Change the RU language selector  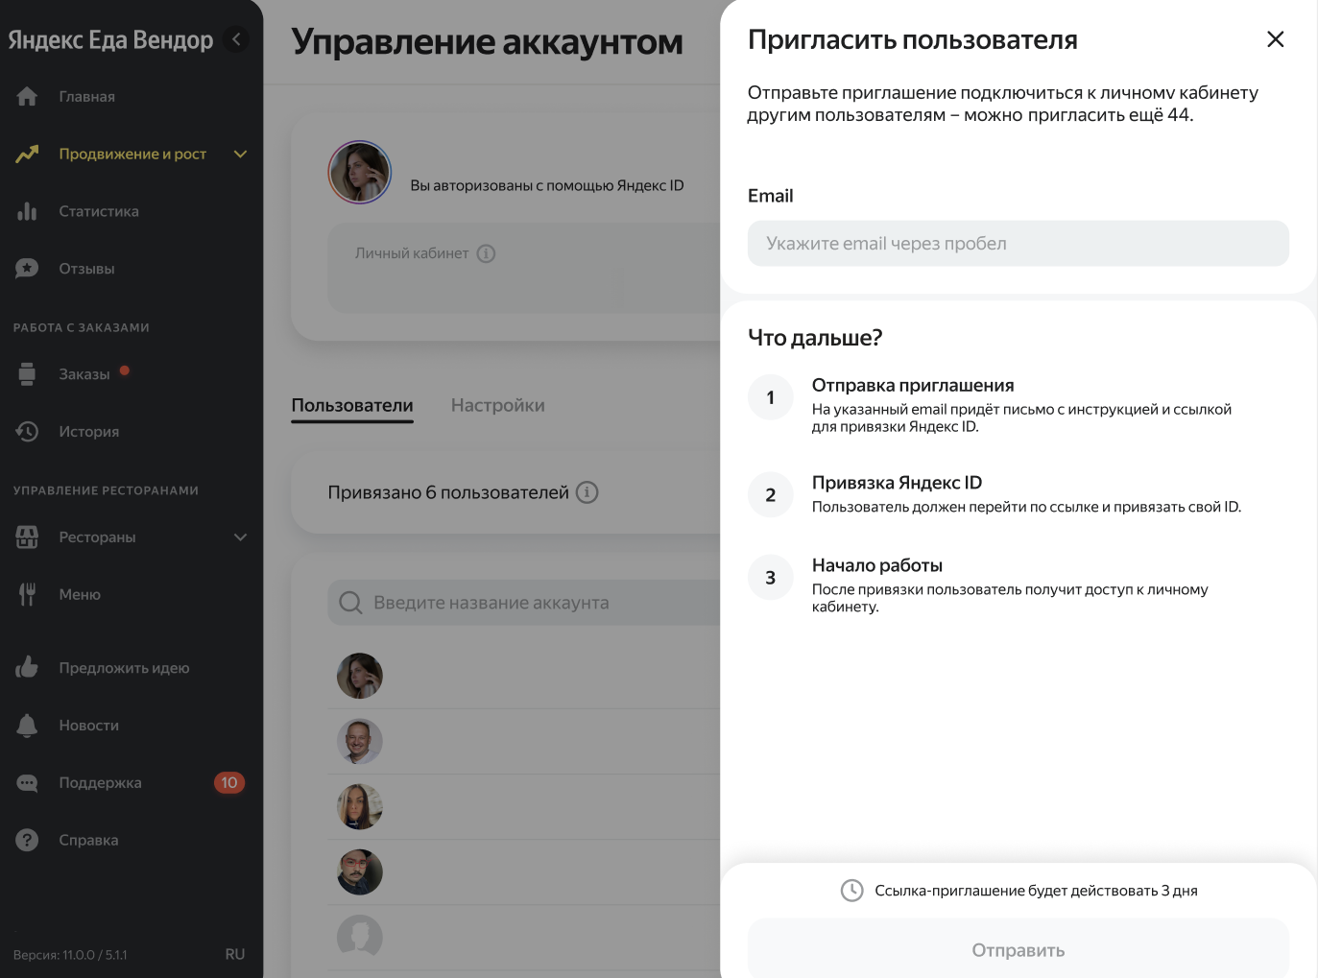point(235,954)
